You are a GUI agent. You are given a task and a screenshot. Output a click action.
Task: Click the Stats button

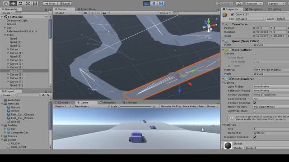pyautogui.click(x=201, y=106)
